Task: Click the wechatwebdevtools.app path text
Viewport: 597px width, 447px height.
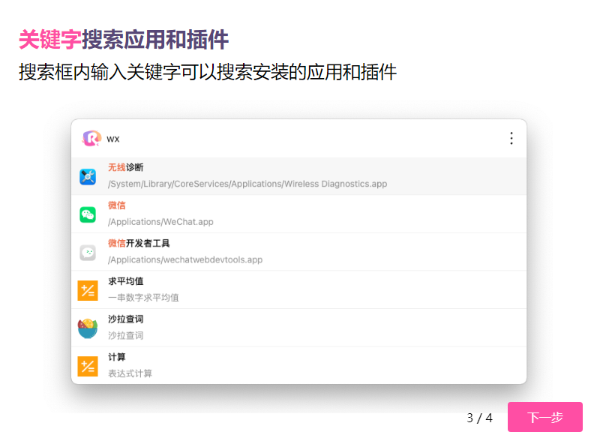Action: coord(185,259)
